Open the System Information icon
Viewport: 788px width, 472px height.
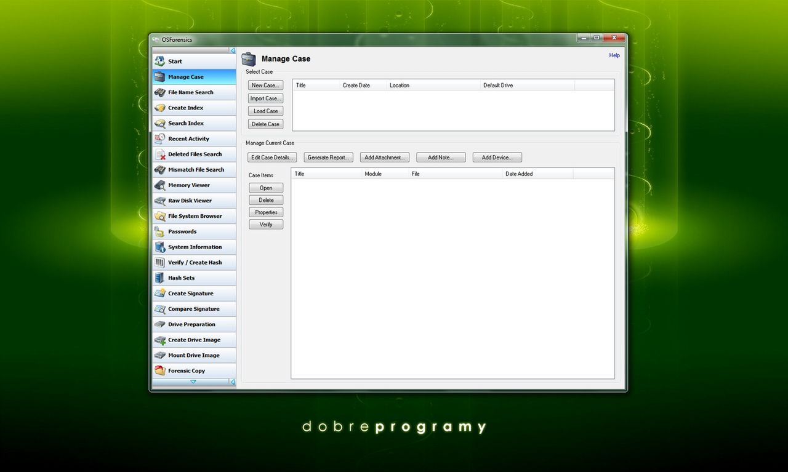point(159,247)
